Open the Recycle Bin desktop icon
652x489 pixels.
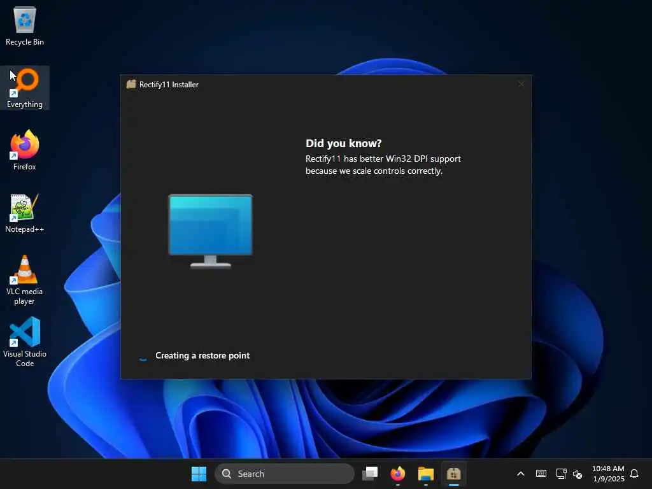25,25
